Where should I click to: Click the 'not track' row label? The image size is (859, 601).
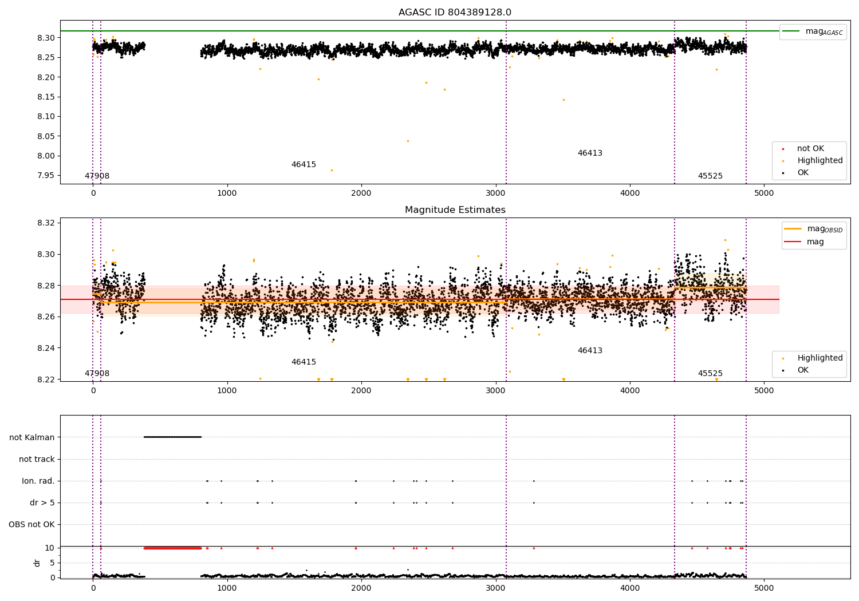37,460
